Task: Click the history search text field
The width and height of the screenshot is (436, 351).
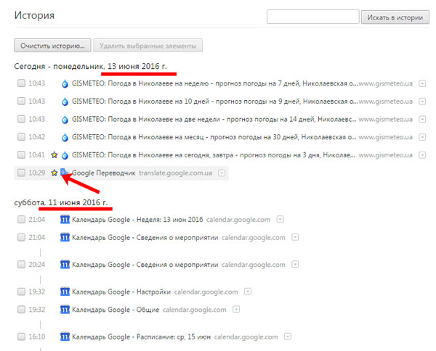Action: pos(312,16)
